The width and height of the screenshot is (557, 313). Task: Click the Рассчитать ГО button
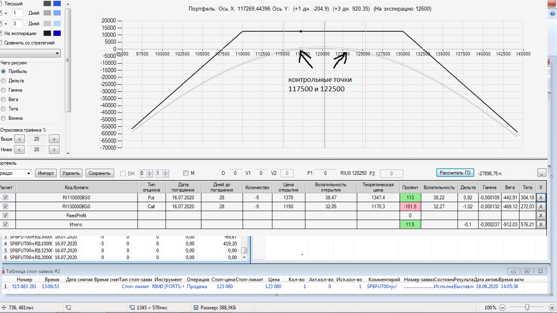(x=455, y=173)
